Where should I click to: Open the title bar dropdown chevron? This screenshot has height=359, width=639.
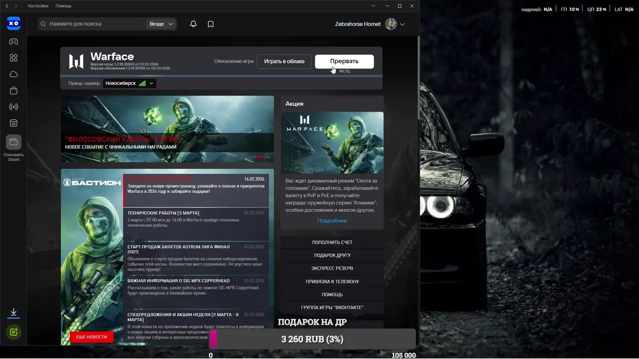pyautogui.click(x=373, y=6)
